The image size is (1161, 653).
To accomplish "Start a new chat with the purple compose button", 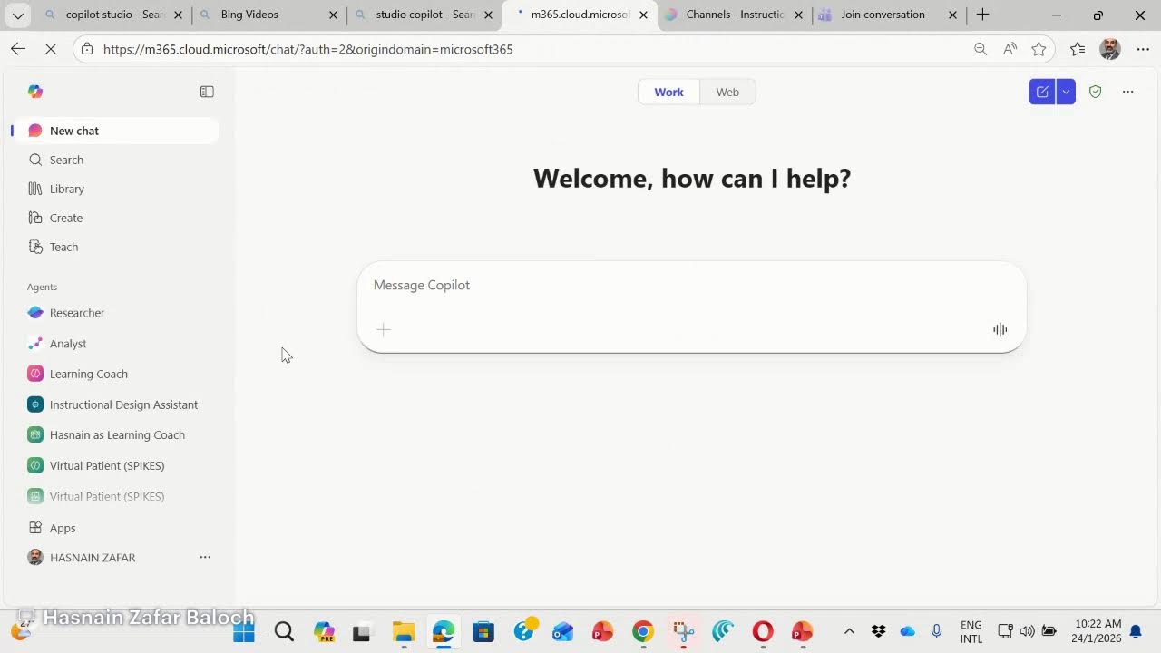I will (1042, 92).
